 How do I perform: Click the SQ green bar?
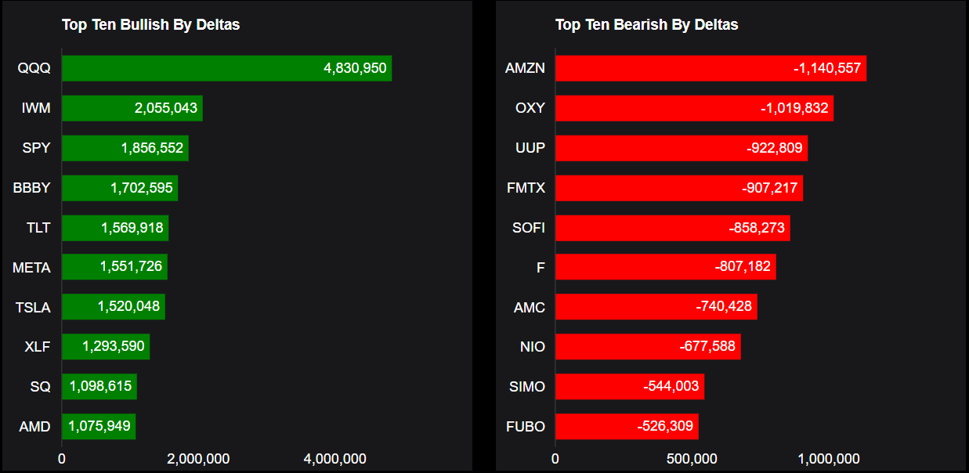click(x=99, y=387)
